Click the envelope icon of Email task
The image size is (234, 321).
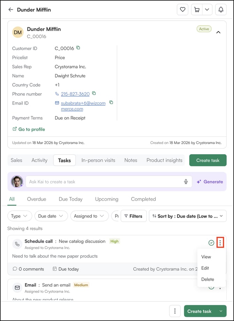click(x=17, y=288)
